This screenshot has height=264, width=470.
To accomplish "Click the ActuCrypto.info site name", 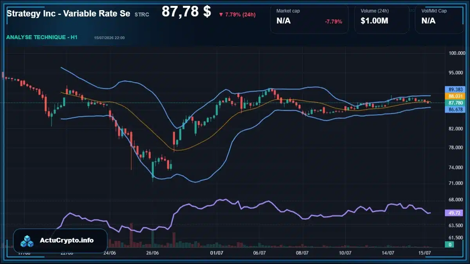I will [67, 241].
